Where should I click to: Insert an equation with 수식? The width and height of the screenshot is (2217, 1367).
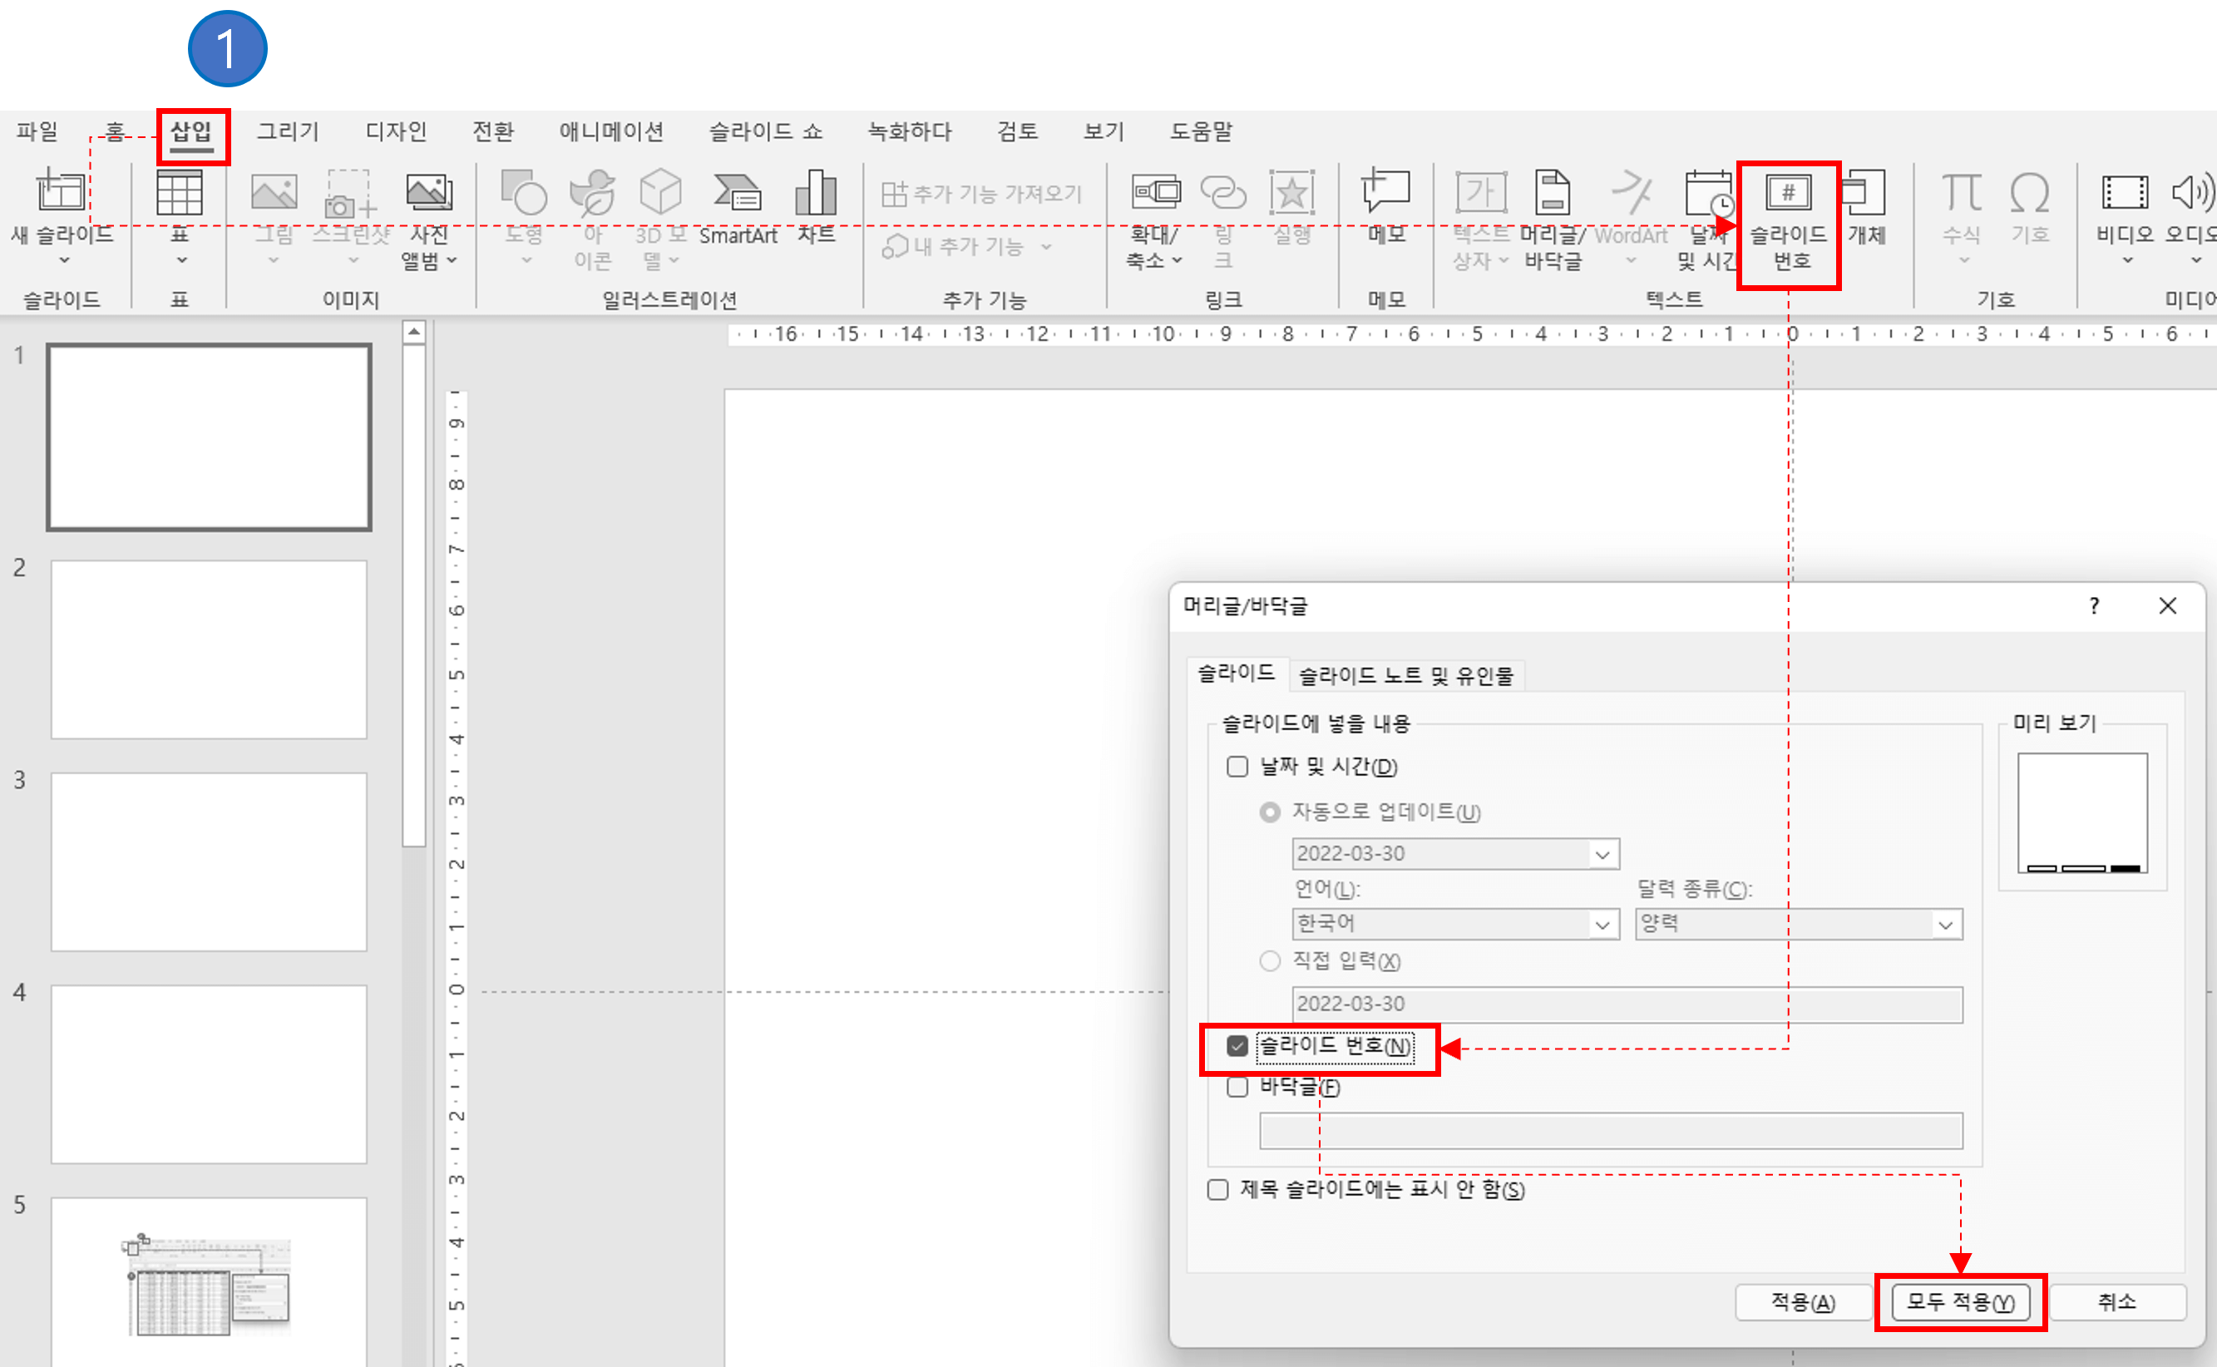[1960, 217]
